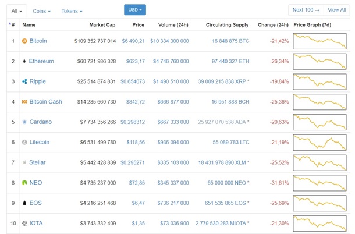The height and width of the screenshot is (234, 355).
Task: Go to Next 100 results
Action: tap(306, 10)
